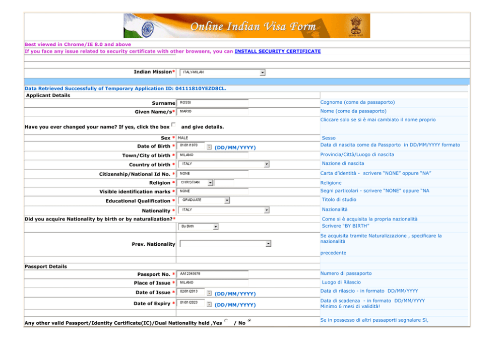Select Yes for other valid passport held
This screenshot has height=353, width=500.
click(x=226, y=321)
